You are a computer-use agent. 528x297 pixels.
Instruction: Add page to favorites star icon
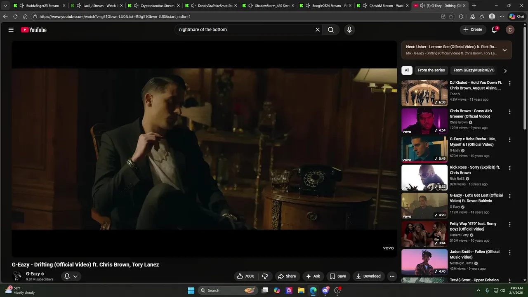451,16
